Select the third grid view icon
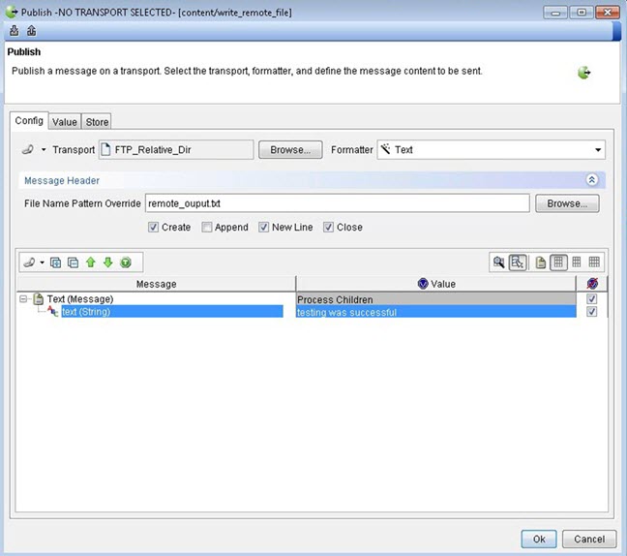This screenshot has width=627, height=556. click(594, 263)
